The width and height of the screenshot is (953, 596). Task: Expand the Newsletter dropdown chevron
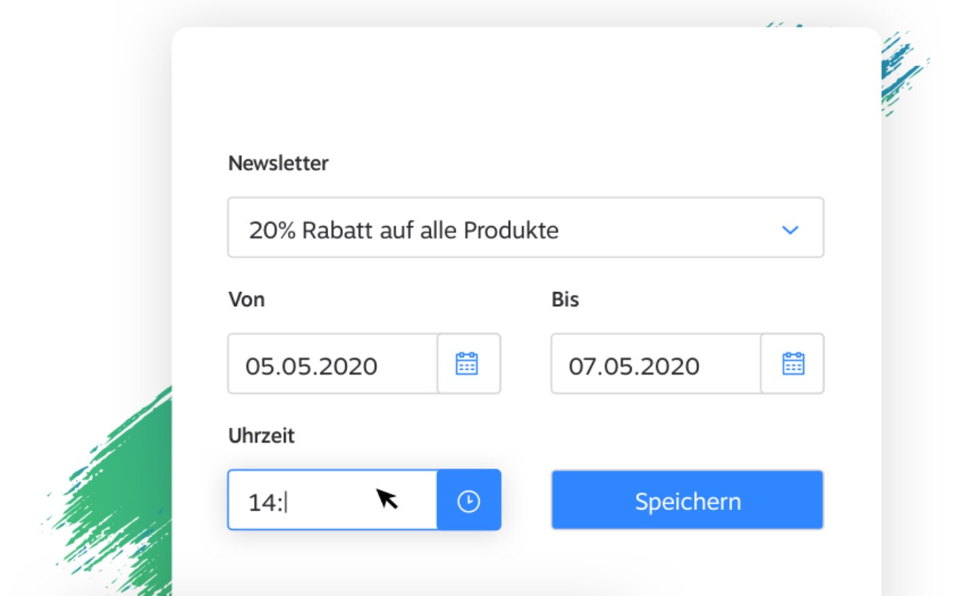[x=790, y=230]
